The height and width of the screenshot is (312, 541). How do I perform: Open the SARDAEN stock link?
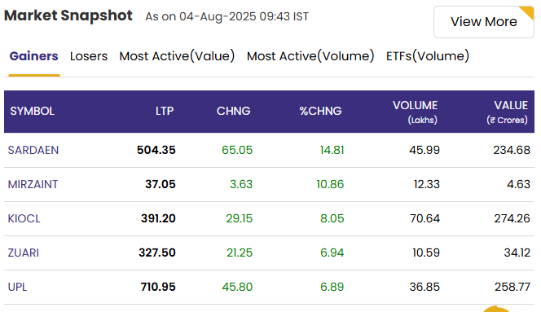point(33,150)
